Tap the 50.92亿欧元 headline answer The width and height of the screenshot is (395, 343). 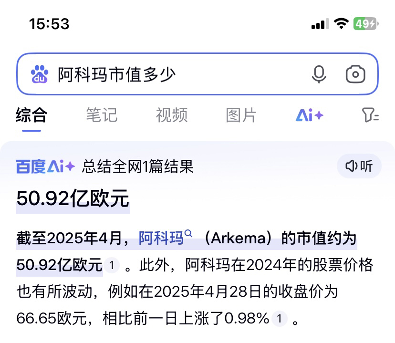tap(73, 199)
